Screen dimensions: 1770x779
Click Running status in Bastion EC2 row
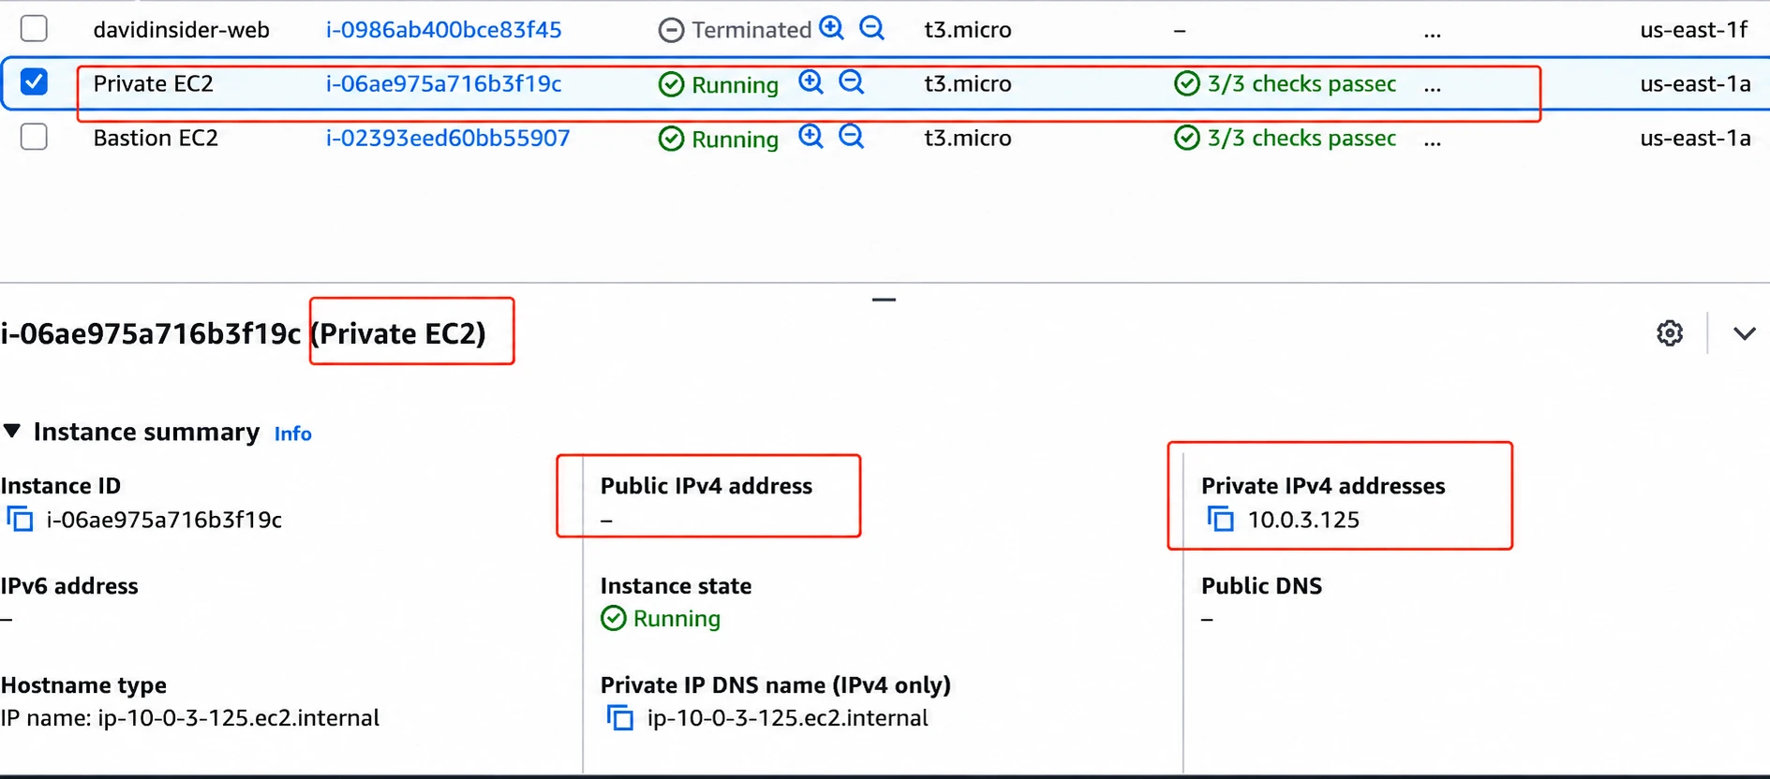tap(719, 139)
